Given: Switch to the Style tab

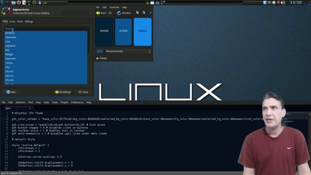Looking at the screenshot, I should click(x=5, y=21).
